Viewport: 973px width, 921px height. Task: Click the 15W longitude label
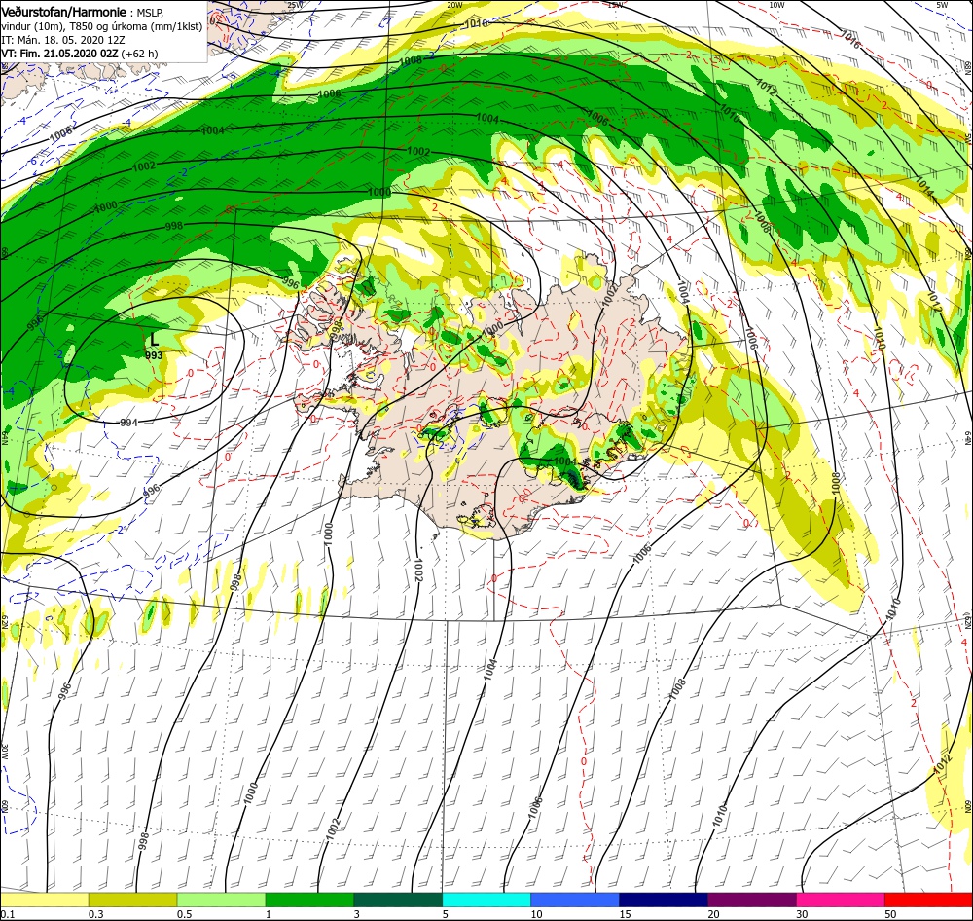616,5
